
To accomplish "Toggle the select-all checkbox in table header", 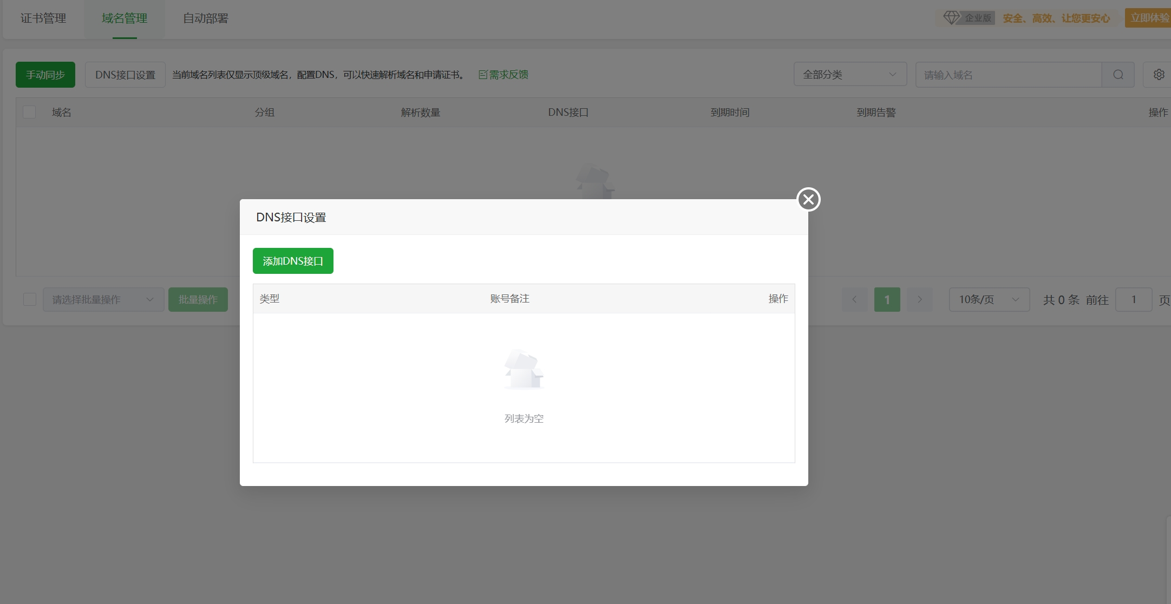I will click(29, 112).
